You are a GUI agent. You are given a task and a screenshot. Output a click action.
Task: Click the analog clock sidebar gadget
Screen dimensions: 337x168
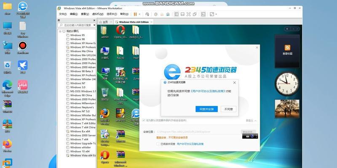[287, 84]
